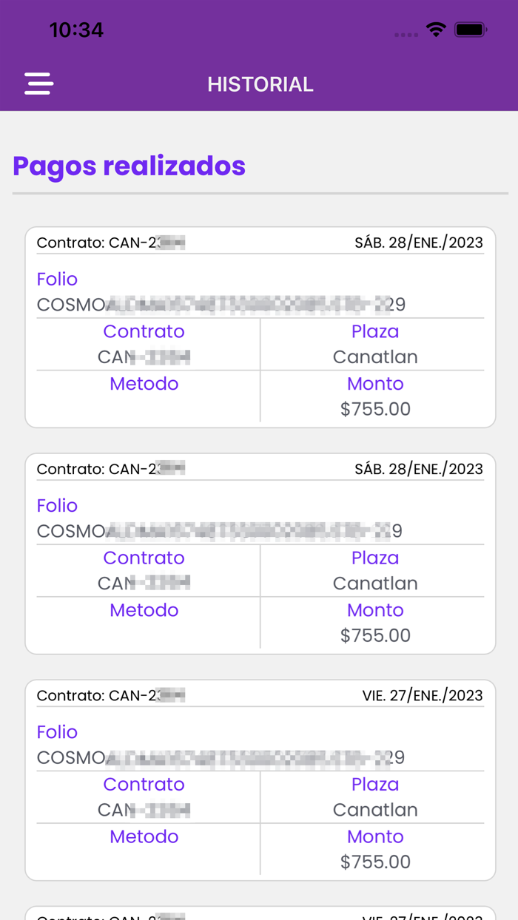
Task: Tap the Wi-Fi status icon
Action: coord(436,30)
